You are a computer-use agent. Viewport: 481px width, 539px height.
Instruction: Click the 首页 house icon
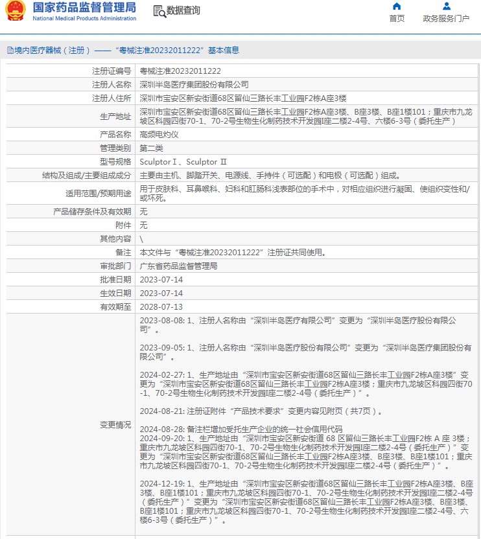397,6
